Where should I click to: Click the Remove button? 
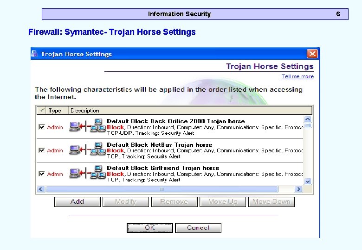pos(175,202)
